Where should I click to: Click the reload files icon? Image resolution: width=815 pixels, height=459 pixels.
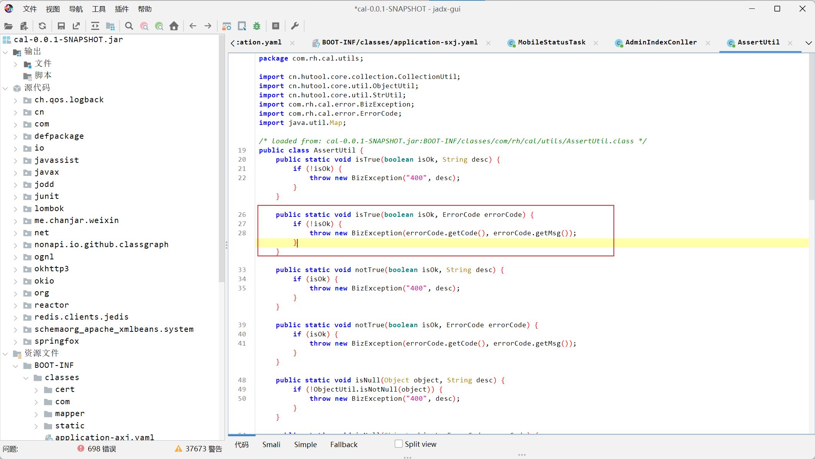click(42, 26)
